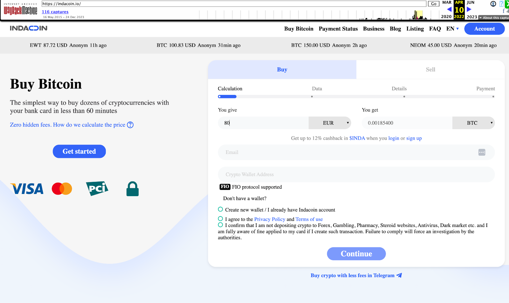Open the BTC cryptocurrency dropdown
The height and width of the screenshot is (303, 509).
(x=473, y=123)
